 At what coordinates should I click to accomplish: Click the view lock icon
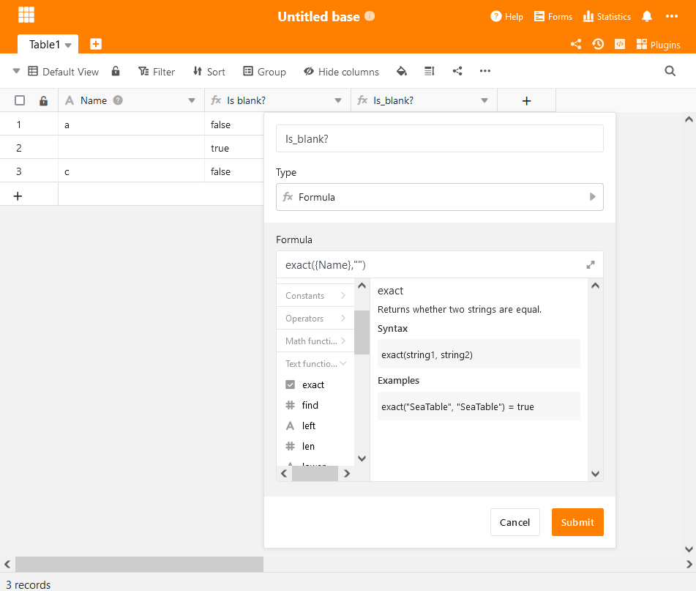click(x=116, y=71)
